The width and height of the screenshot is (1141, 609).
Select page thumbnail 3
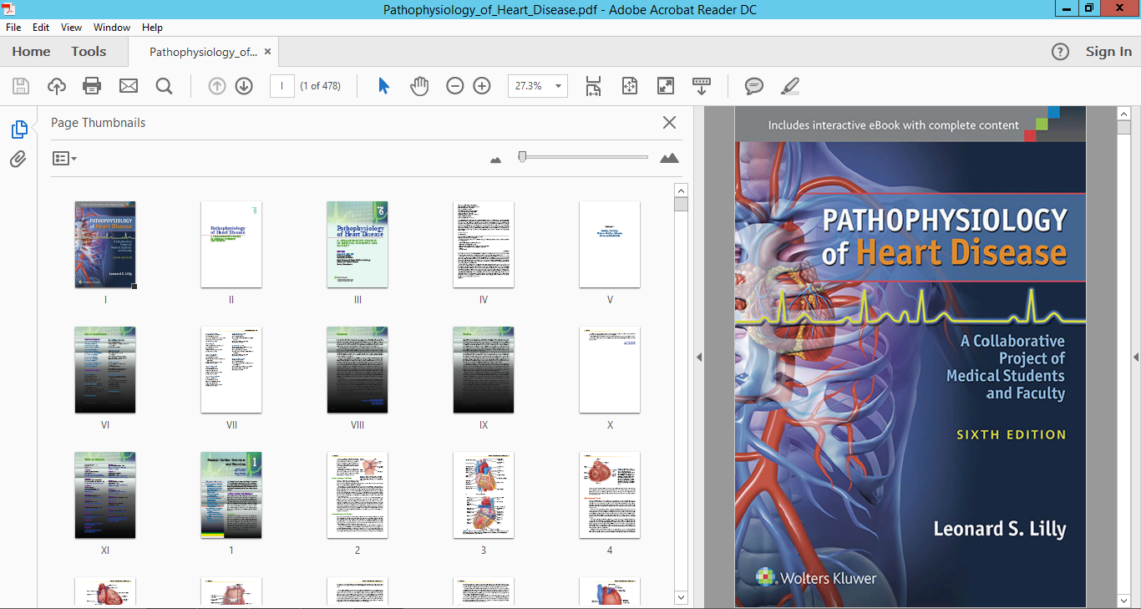(484, 495)
